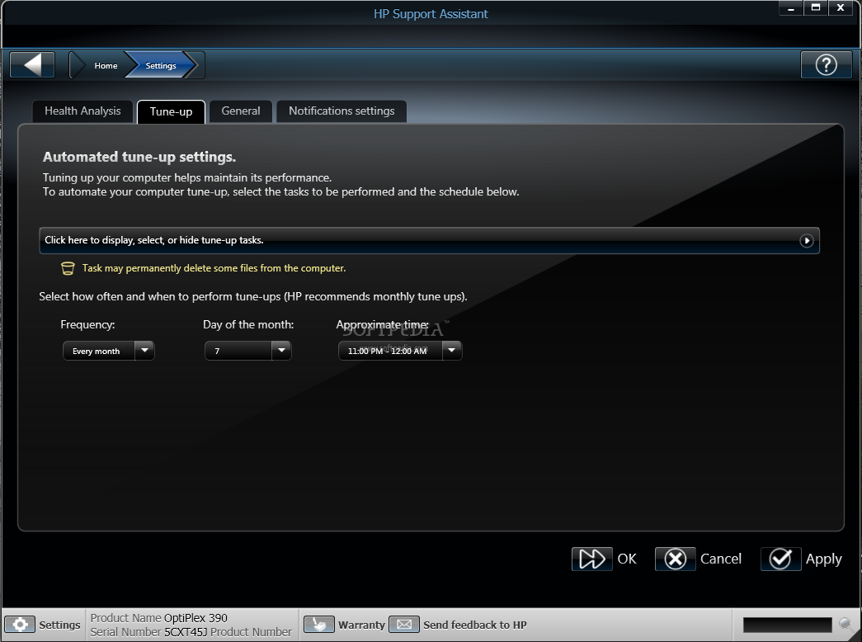
Task: Click the Apply checkmark icon
Action: click(x=780, y=559)
